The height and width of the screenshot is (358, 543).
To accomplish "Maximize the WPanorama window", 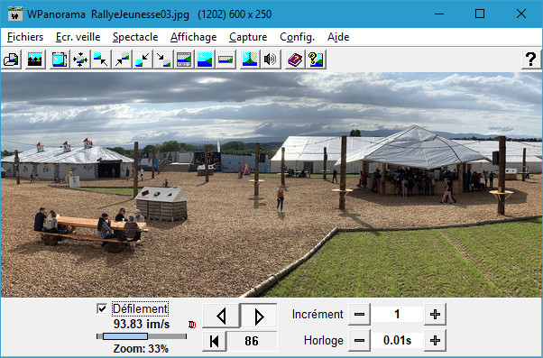I will click(x=480, y=14).
